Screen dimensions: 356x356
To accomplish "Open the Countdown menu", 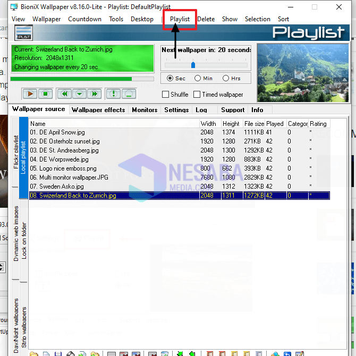I will tap(84, 19).
